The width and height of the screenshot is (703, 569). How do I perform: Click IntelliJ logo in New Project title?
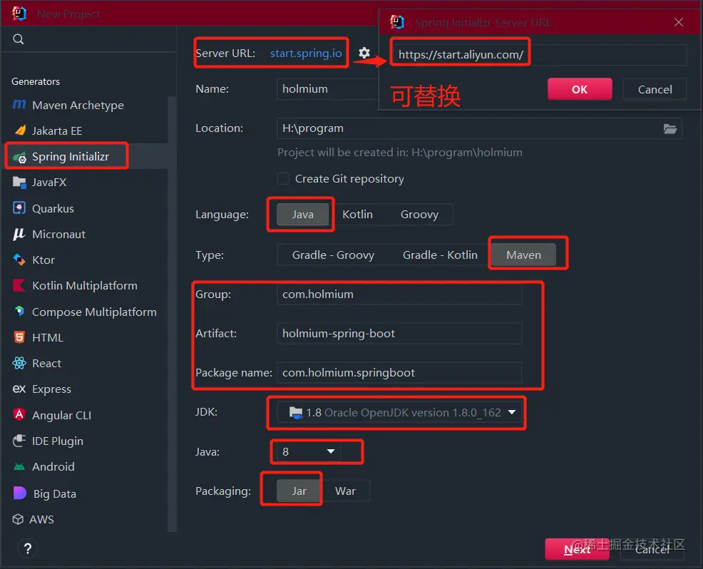pyautogui.click(x=19, y=14)
